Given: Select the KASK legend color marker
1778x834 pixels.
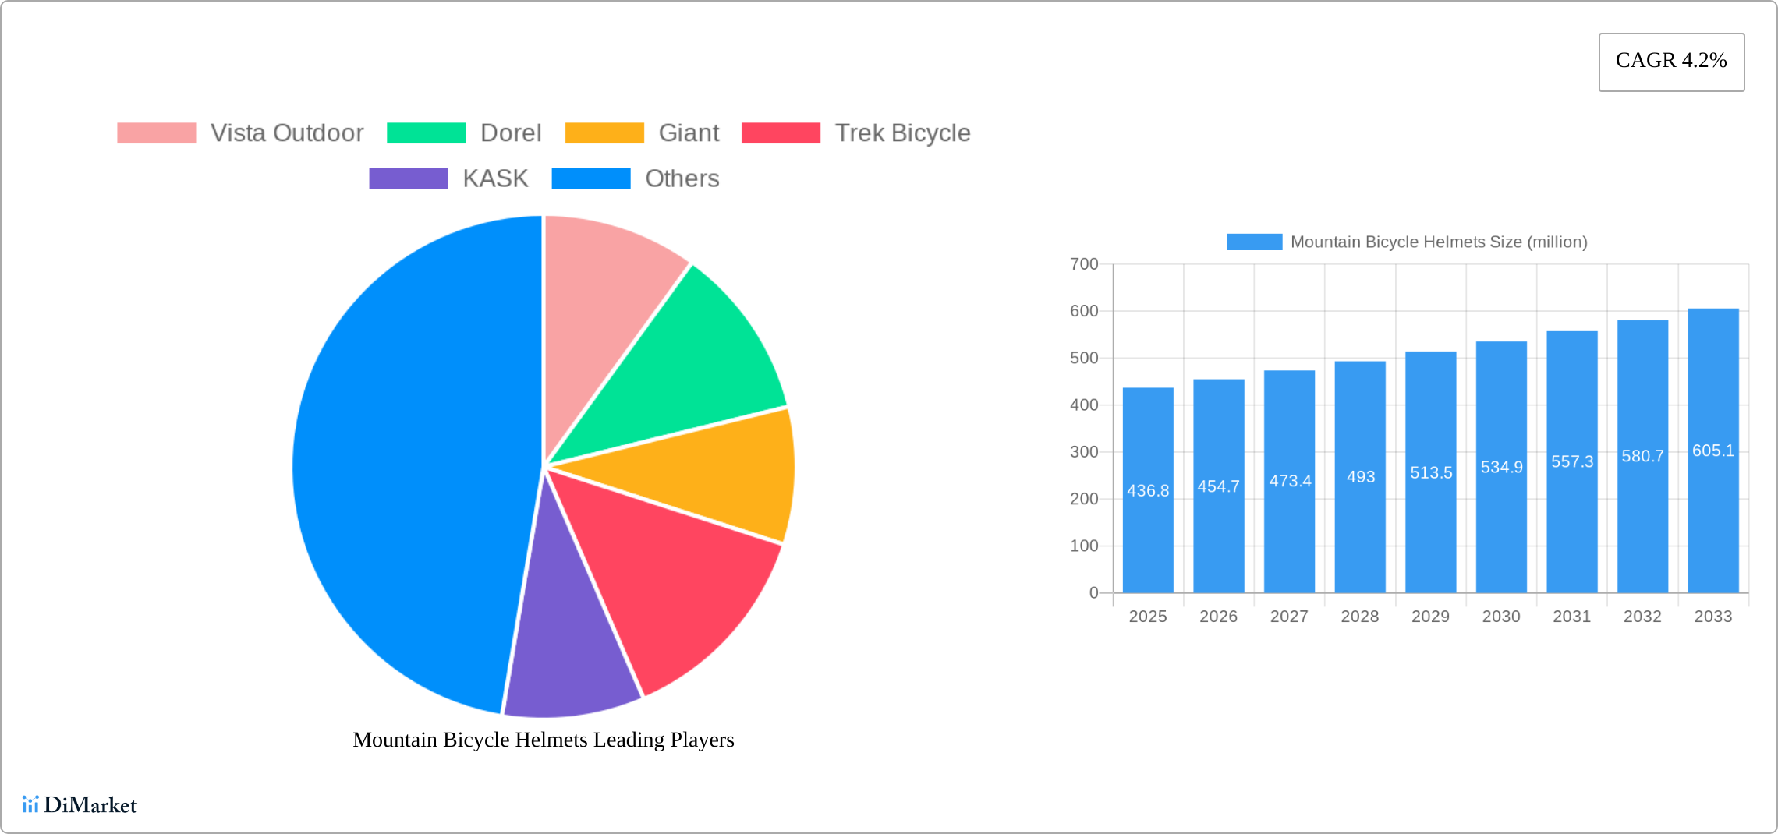Looking at the screenshot, I should point(407,178).
